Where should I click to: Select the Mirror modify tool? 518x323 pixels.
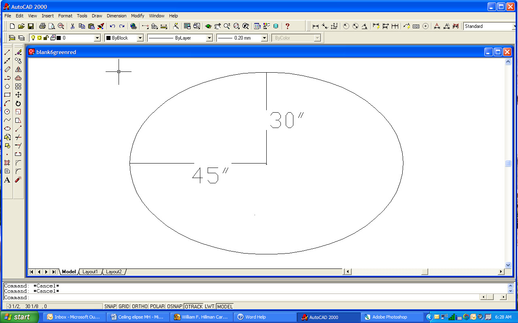(18, 69)
